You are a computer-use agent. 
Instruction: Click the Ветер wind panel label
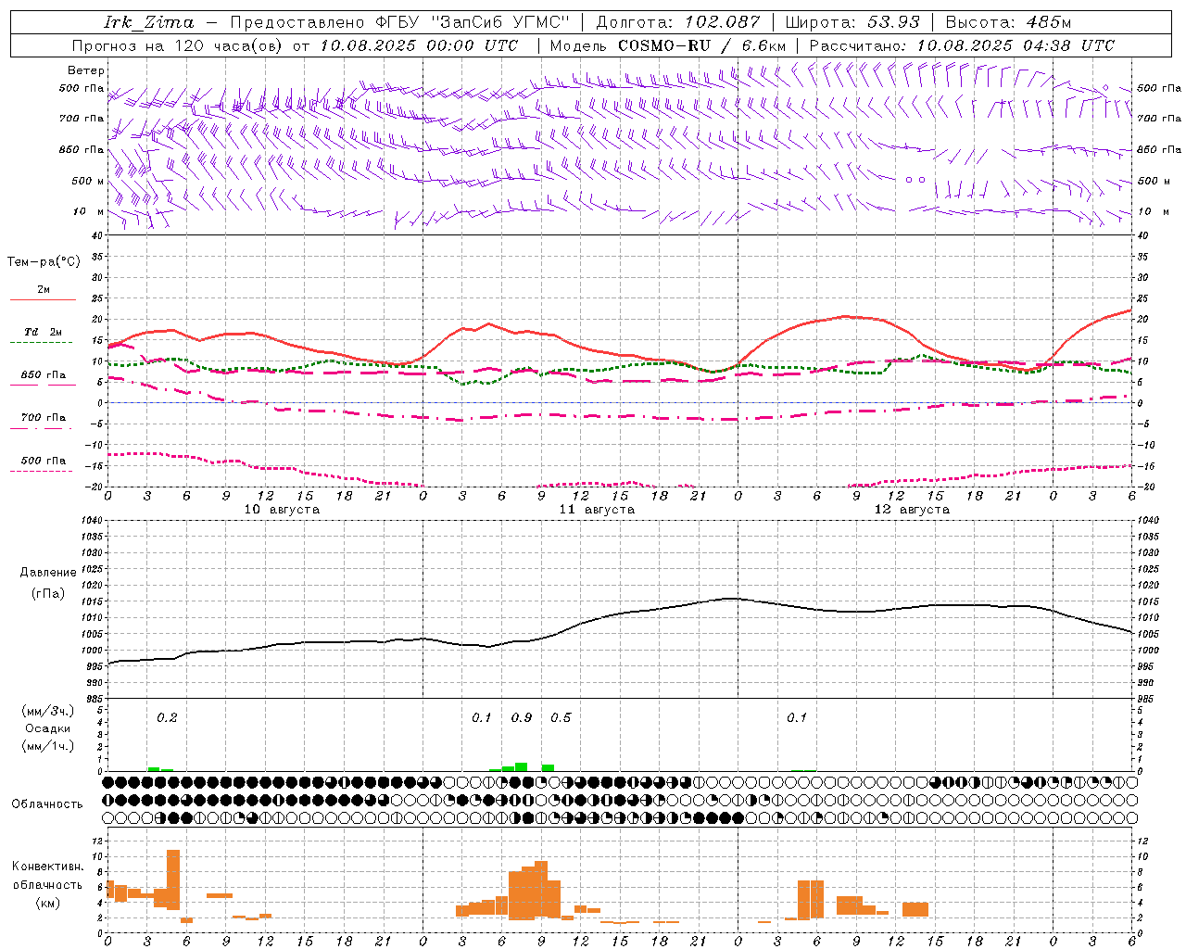point(86,70)
